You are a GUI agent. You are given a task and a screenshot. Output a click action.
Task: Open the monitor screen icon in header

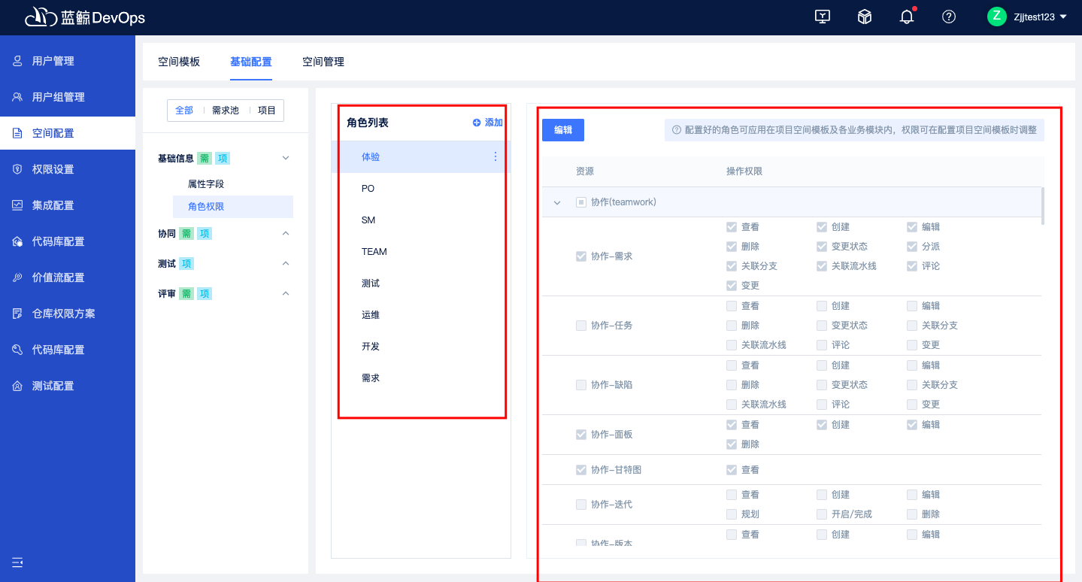point(823,17)
